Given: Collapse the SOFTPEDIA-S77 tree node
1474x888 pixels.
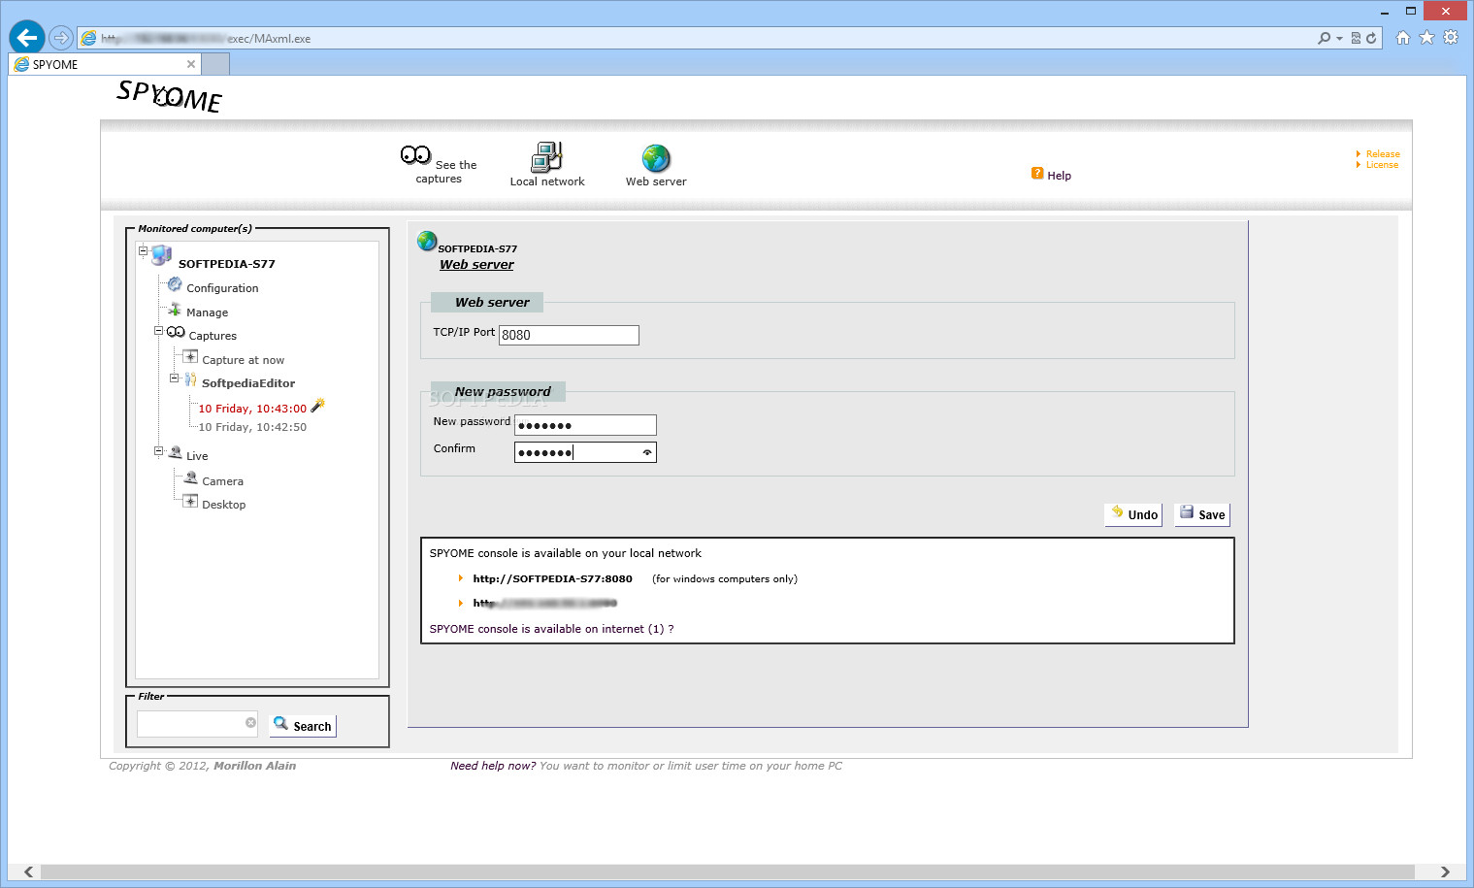Looking at the screenshot, I should (143, 251).
